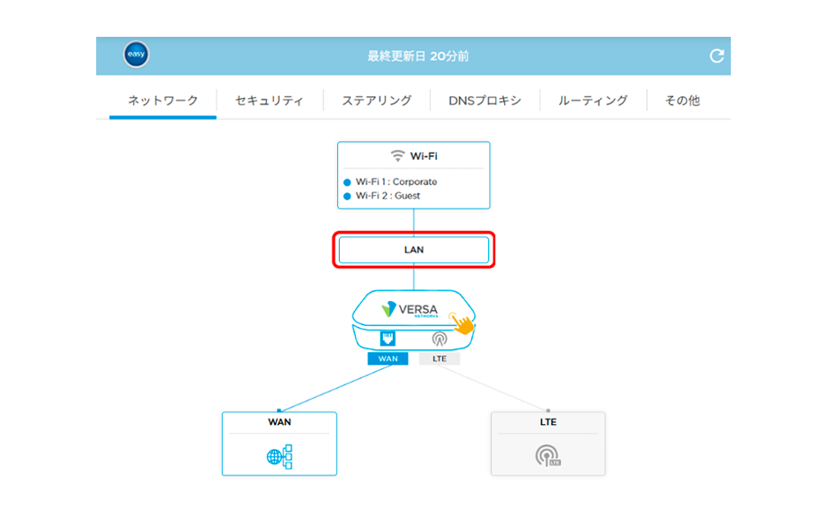827x521 pixels.
Task: Click the Ethernet port icon on the device
Action: (388, 339)
